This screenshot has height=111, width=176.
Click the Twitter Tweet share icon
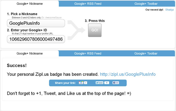[99, 83]
